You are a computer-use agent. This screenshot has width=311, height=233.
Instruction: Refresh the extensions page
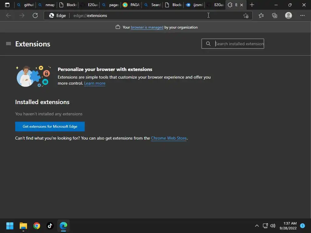pos(35,15)
